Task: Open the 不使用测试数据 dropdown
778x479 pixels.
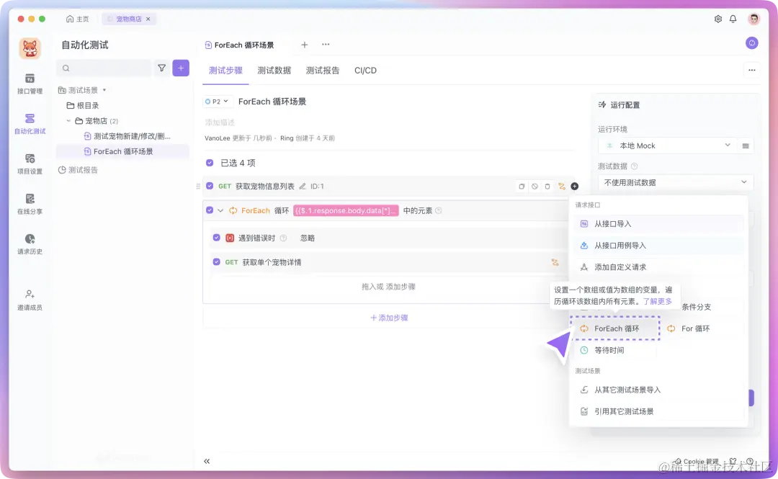Action: coord(674,182)
